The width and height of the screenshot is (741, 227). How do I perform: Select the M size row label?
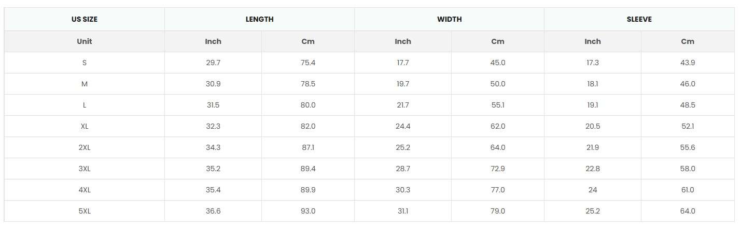pos(85,84)
